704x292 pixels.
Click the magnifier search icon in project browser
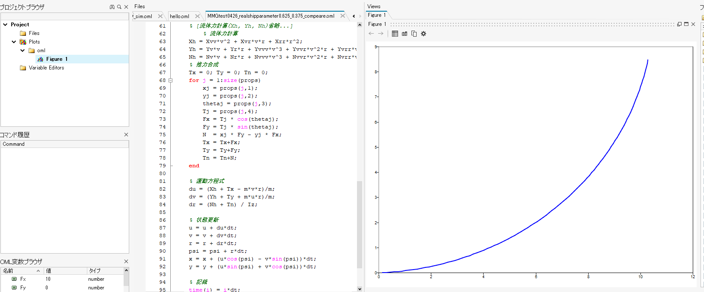(x=119, y=7)
